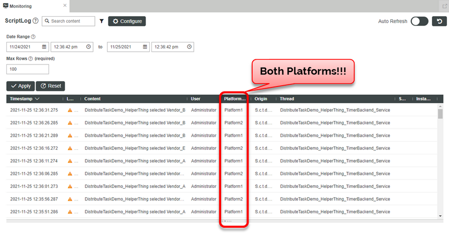
Task: Click the Apply button
Action: [21, 86]
